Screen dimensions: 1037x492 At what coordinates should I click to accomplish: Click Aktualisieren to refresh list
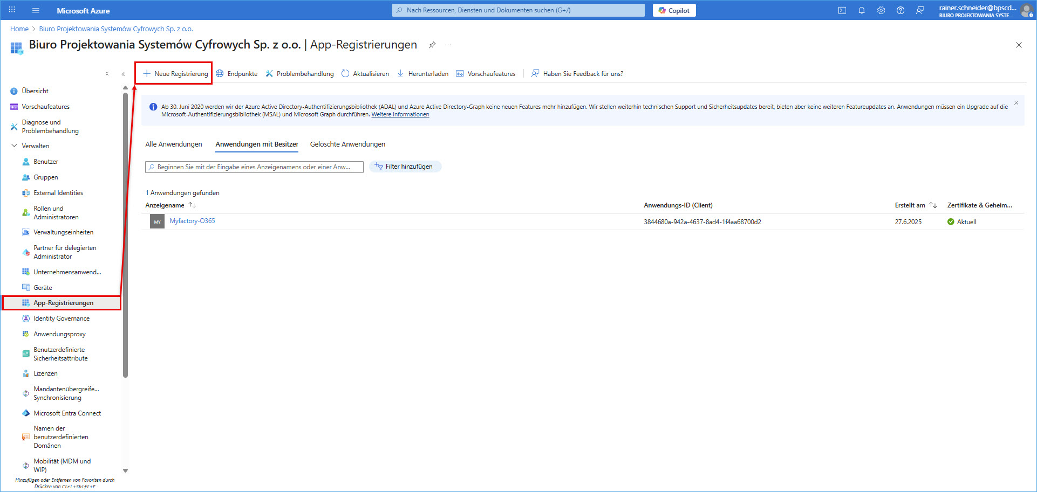point(365,74)
